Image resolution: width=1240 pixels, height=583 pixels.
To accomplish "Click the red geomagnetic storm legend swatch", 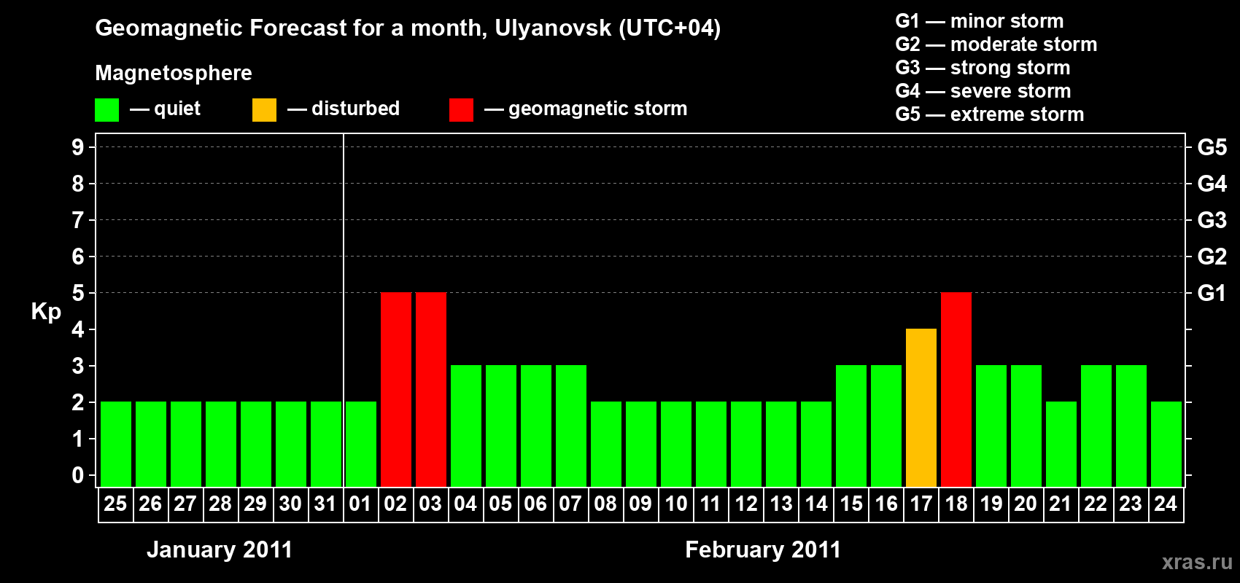I will pos(461,110).
